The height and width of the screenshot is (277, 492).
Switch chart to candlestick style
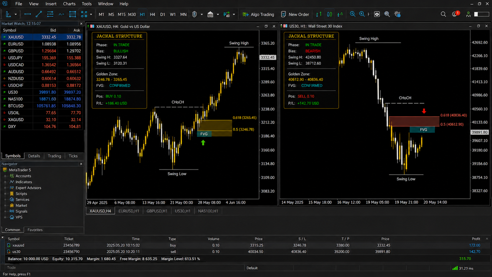[330, 14]
